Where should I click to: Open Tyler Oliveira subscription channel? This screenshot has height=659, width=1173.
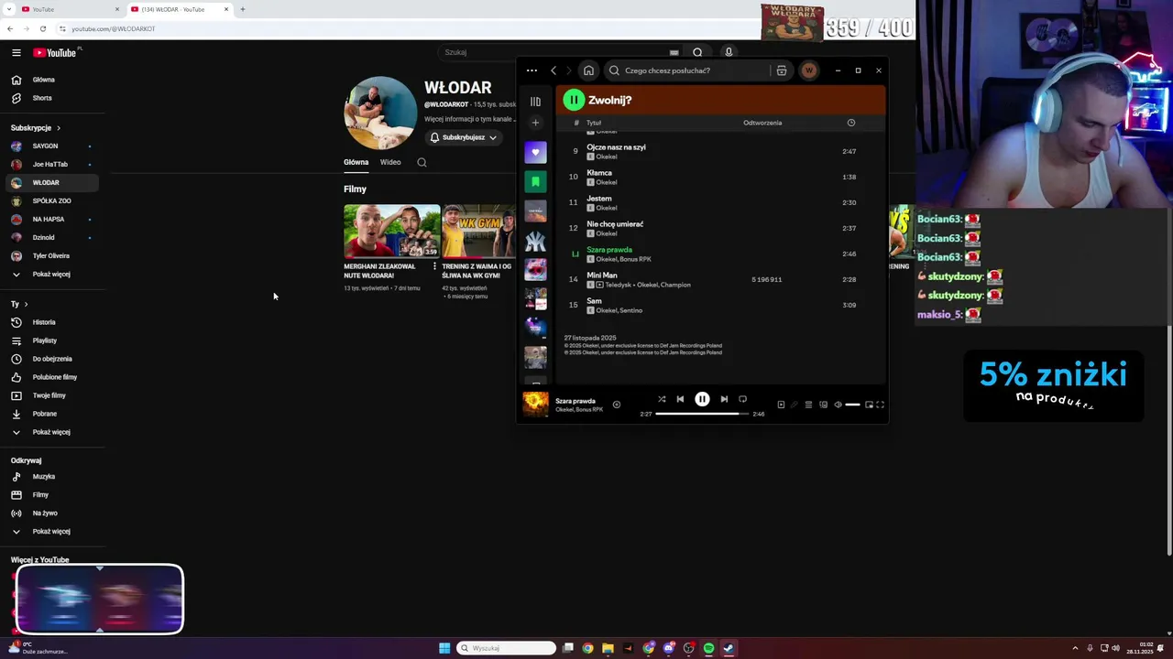click(x=51, y=255)
